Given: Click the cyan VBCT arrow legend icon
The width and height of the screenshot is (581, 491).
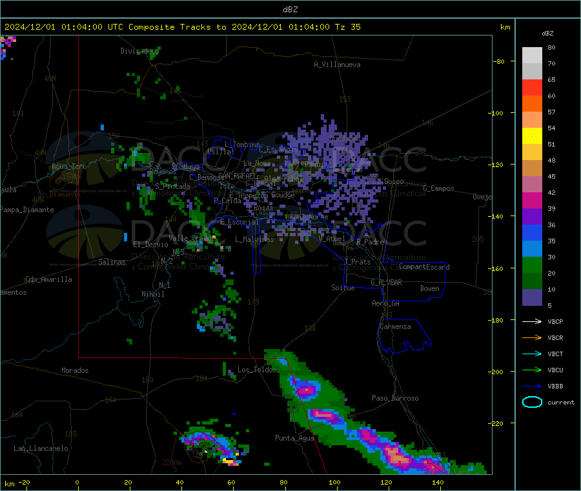Looking at the screenshot, I should [532, 354].
